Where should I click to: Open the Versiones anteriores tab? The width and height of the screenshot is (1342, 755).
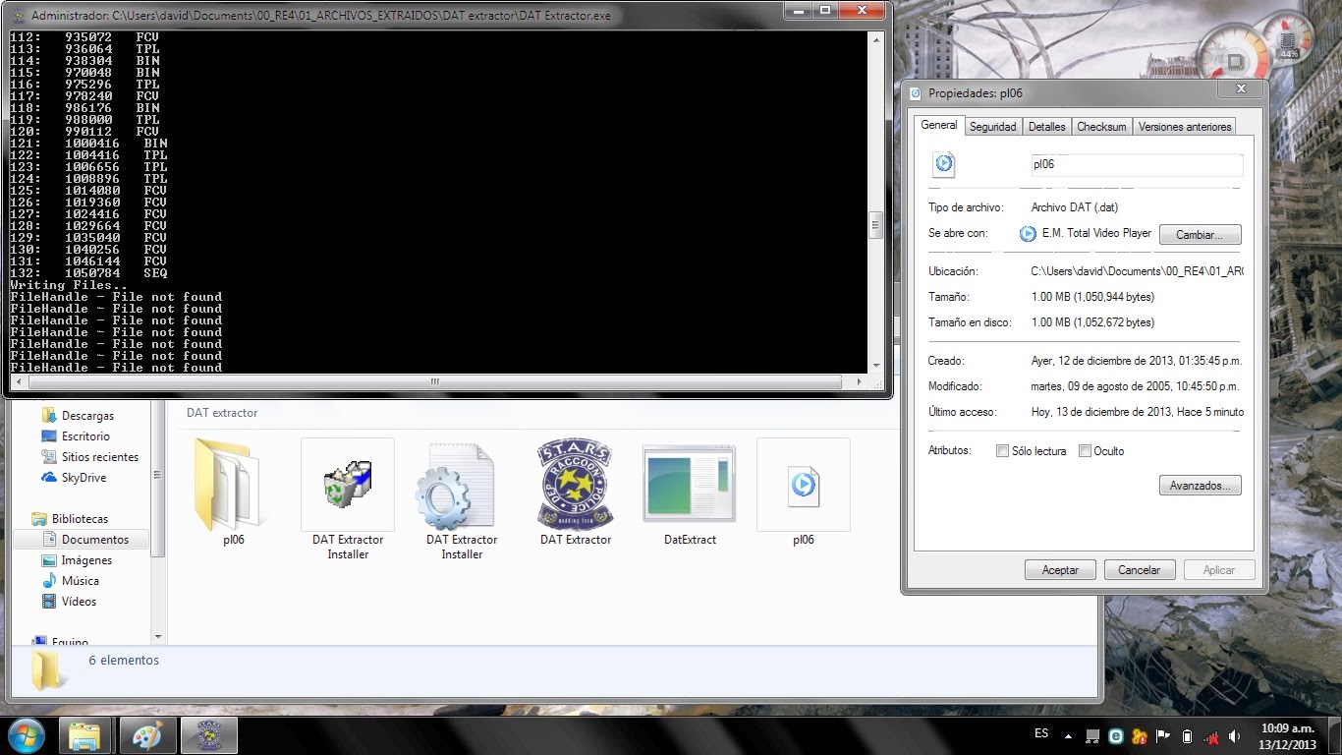[x=1184, y=127]
